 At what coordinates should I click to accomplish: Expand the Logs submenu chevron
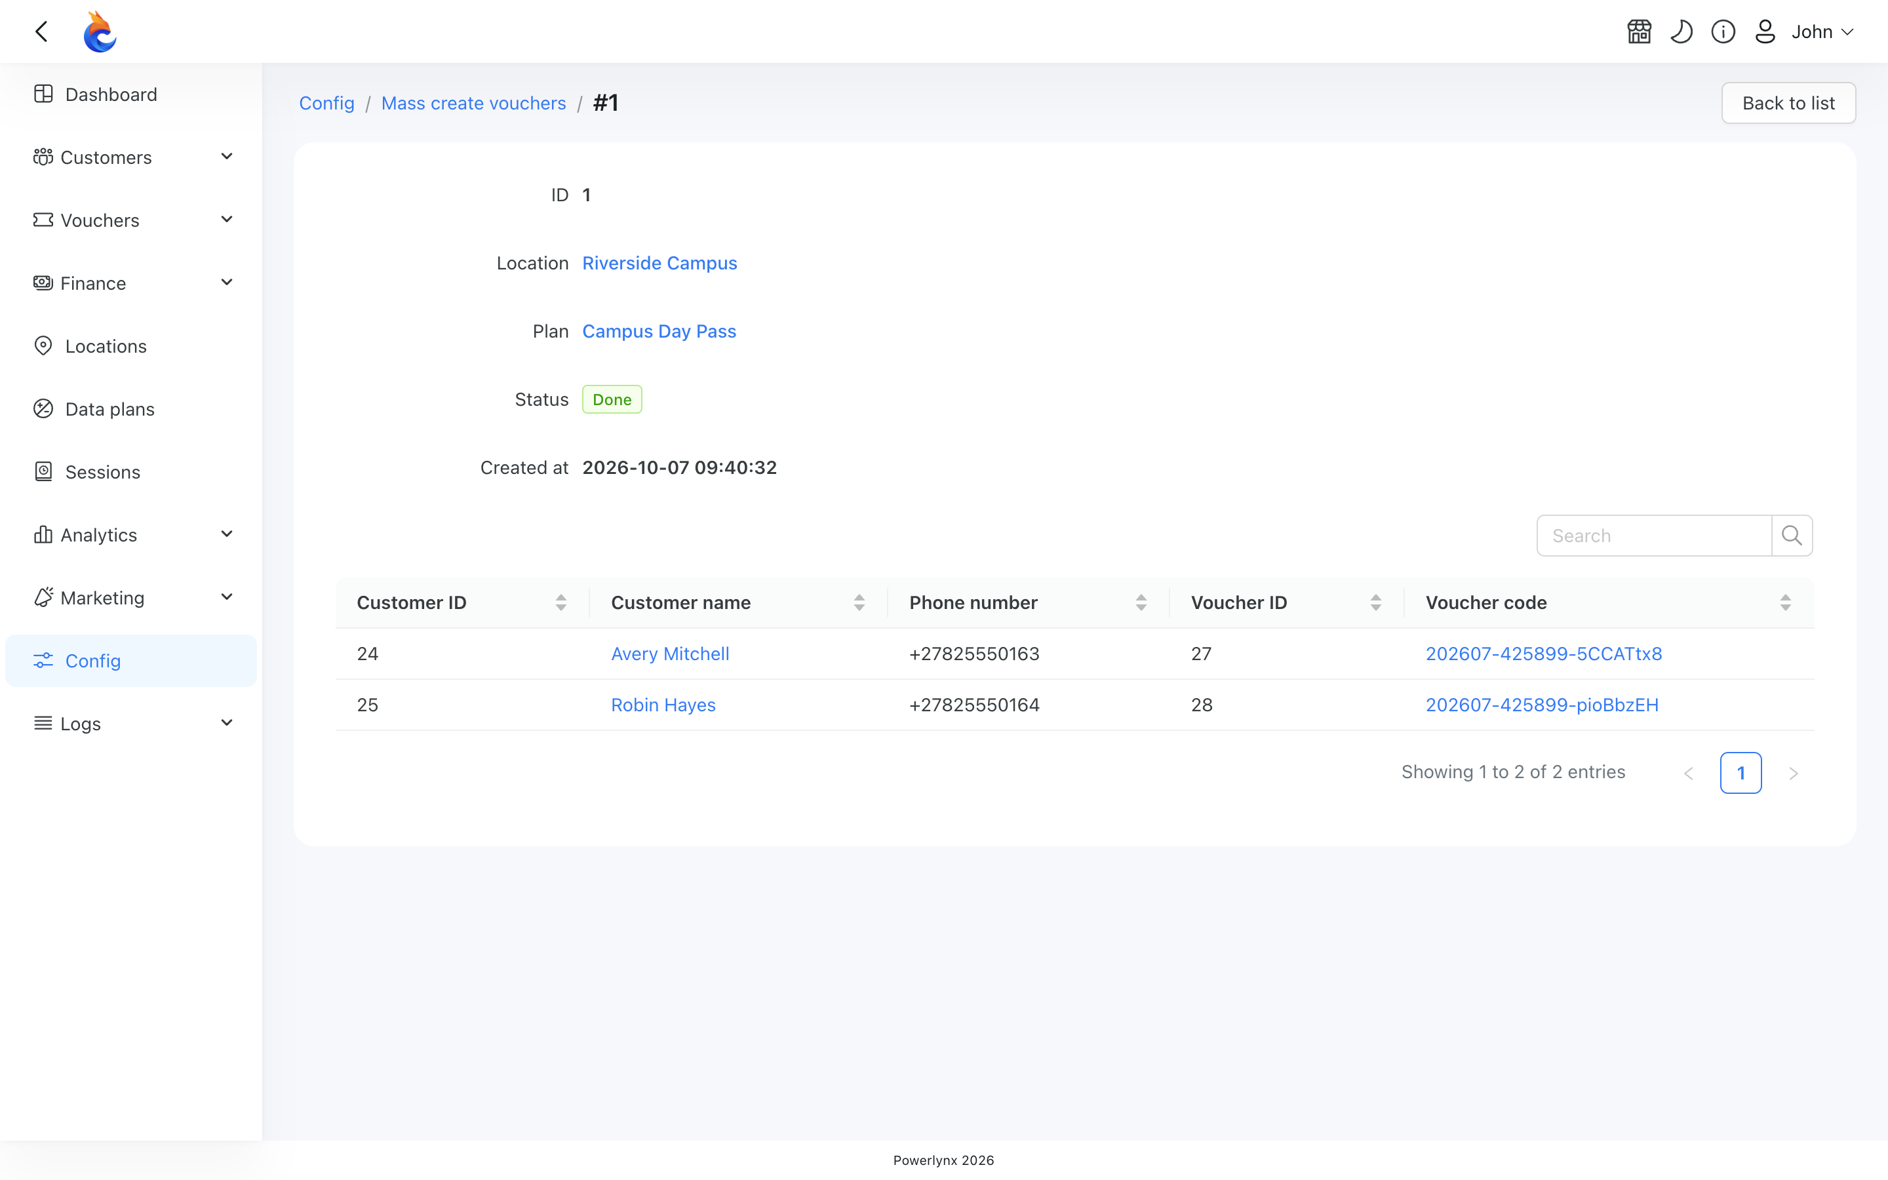227,724
